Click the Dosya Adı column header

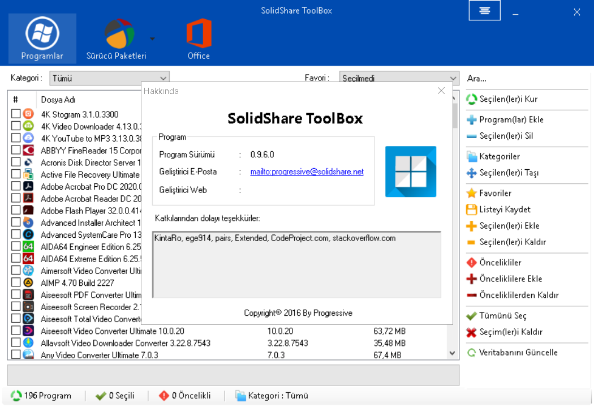point(58,100)
